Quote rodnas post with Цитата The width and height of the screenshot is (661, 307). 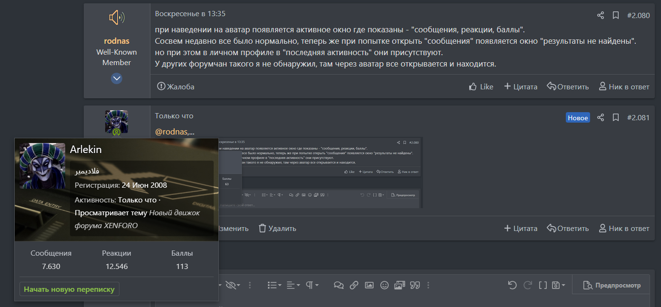click(x=521, y=86)
